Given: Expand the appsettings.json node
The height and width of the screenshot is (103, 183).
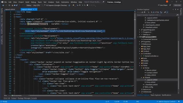Looking at the screenshot, I should coord(140,30).
